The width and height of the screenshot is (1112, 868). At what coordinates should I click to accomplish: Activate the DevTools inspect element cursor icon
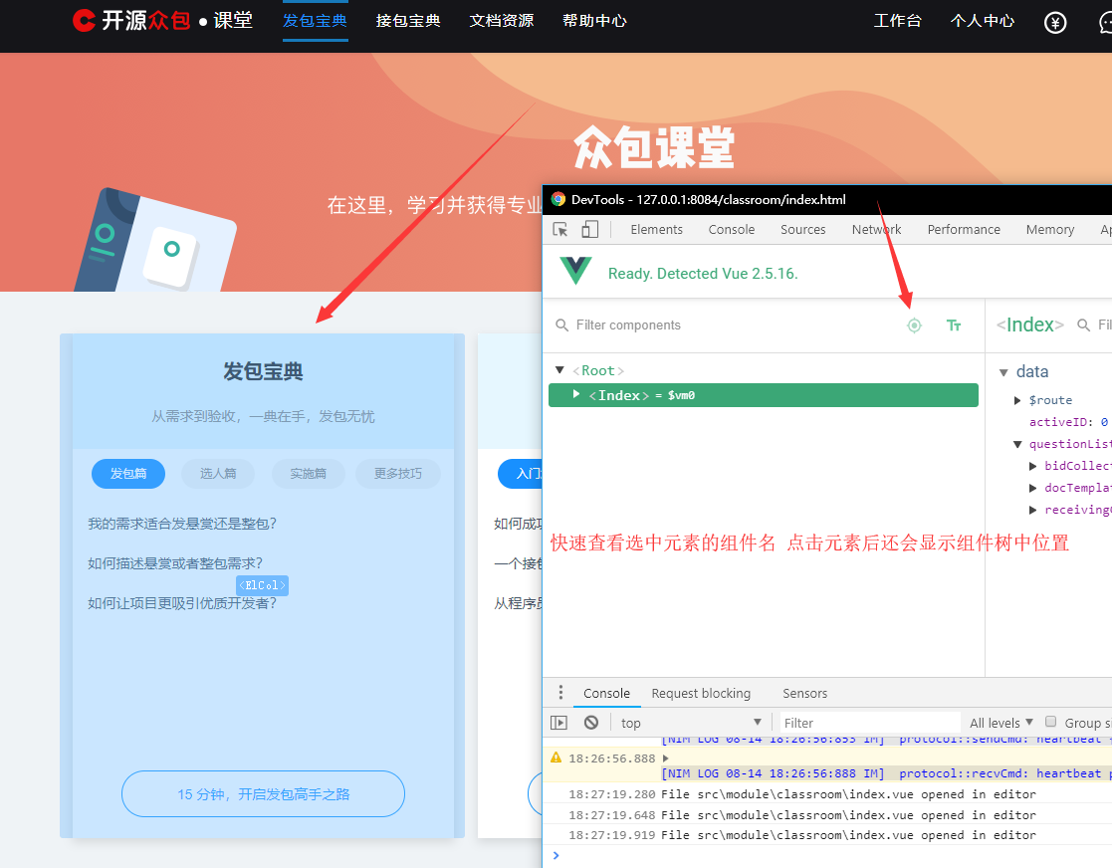(x=560, y=229)
